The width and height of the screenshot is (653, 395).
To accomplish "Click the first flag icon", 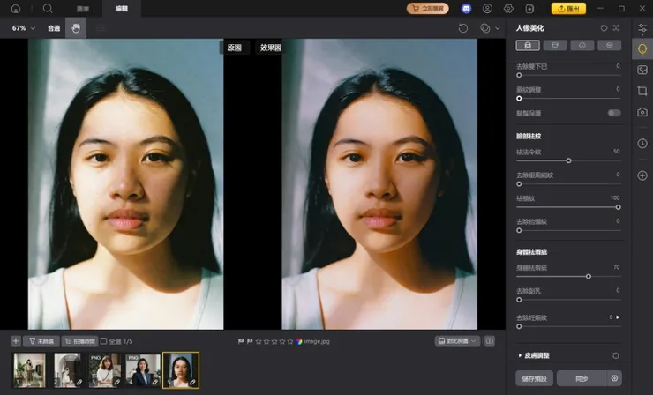I will [241, 341].
